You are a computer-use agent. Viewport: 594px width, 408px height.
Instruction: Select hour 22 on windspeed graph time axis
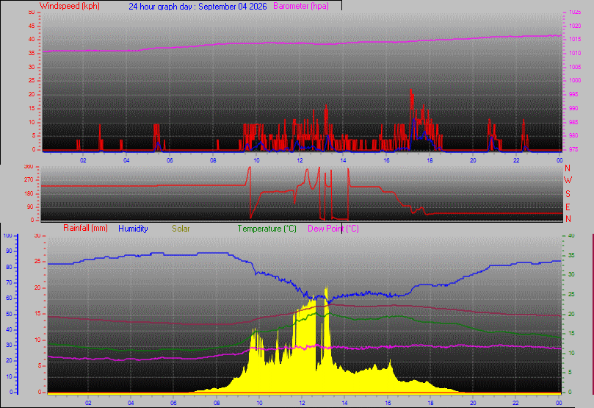click(516, 160)
